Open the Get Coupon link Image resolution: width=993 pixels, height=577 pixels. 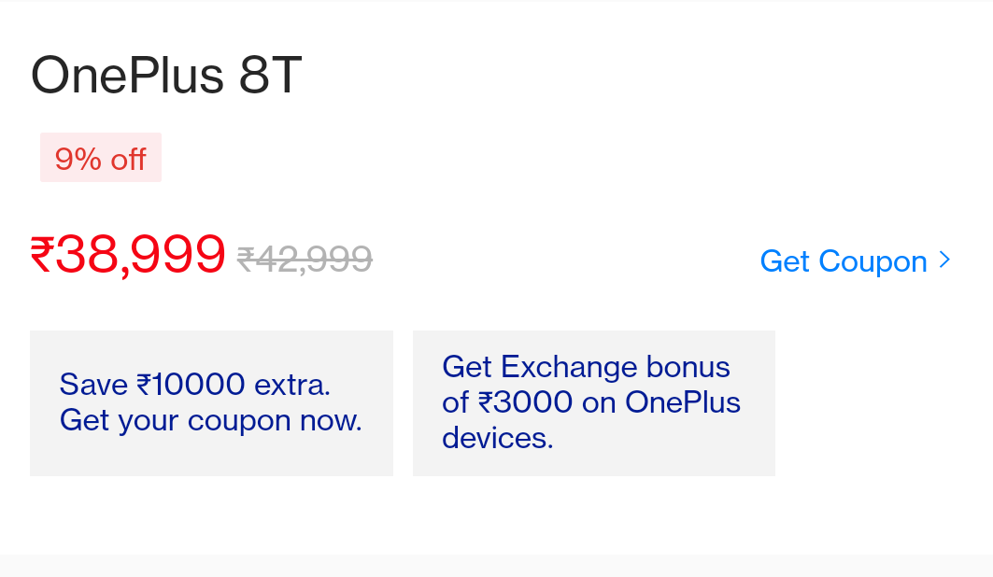click(x=855, y=261)
